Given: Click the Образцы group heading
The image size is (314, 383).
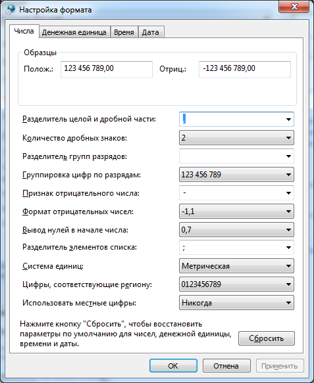Looking at the screenshot, I should coord(40,53).
